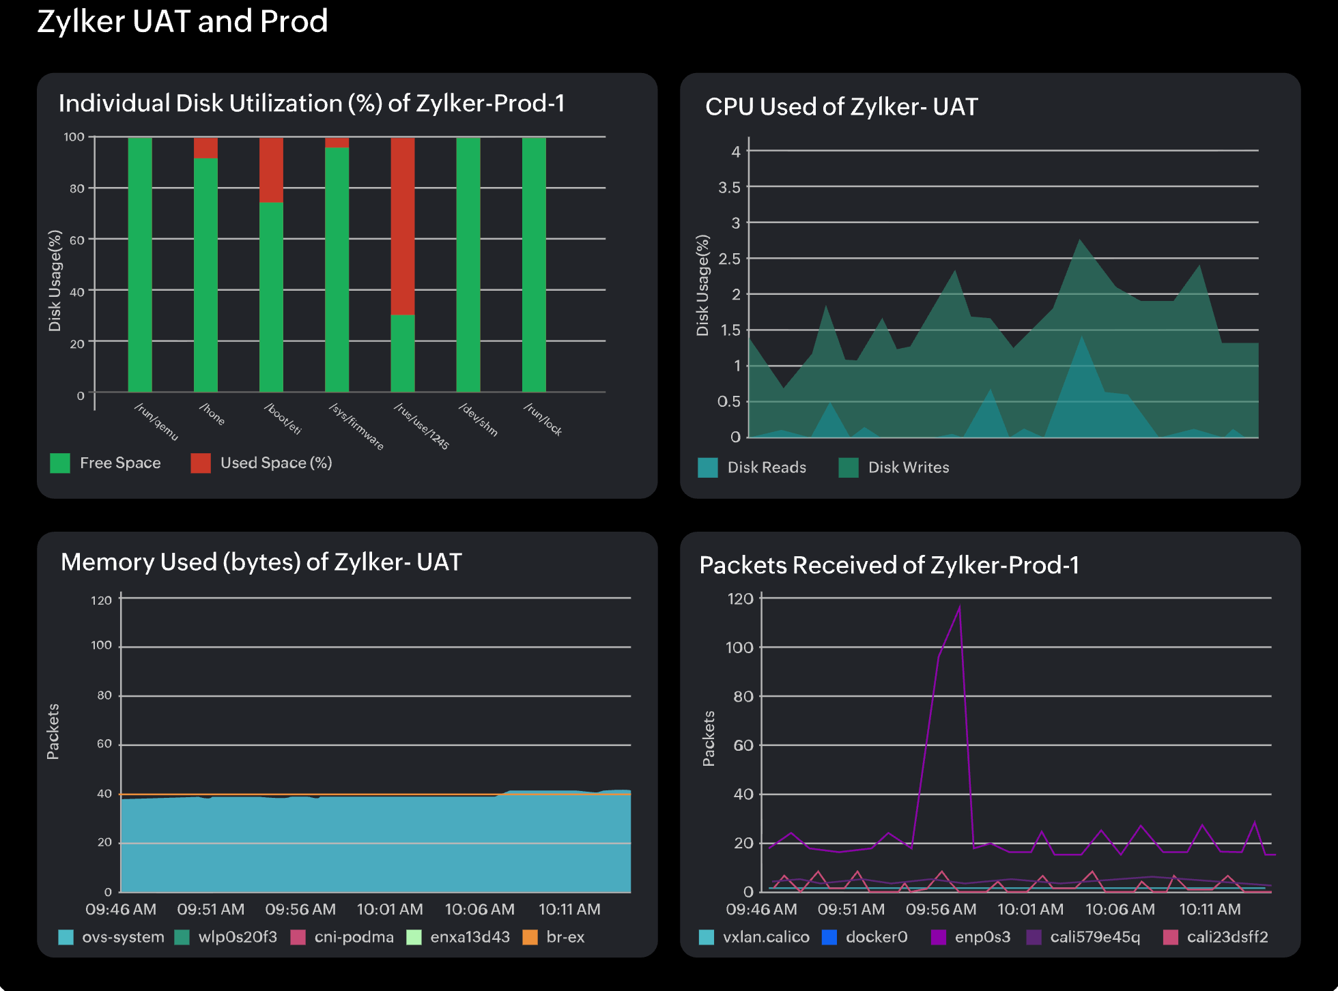Screen dimensions: 1338x991
Task: Click the br-ex orange legend swatch
Action: 530,937
